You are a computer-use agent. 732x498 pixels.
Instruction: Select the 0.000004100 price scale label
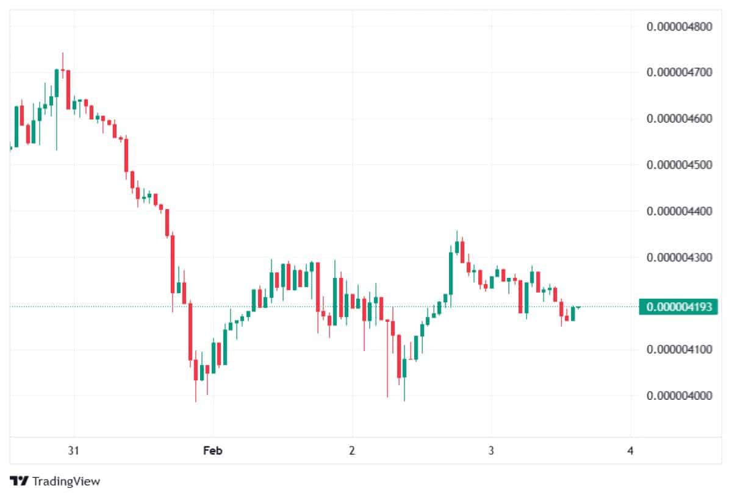point(679,350)
